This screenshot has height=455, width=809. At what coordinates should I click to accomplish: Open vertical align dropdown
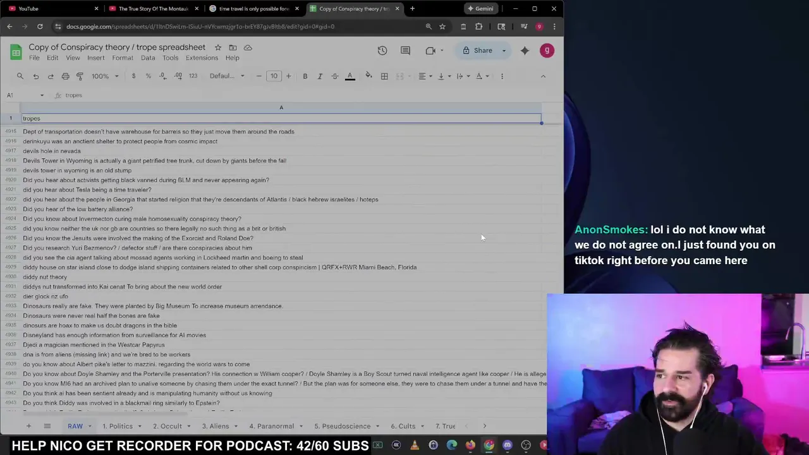tap(444, 76)
